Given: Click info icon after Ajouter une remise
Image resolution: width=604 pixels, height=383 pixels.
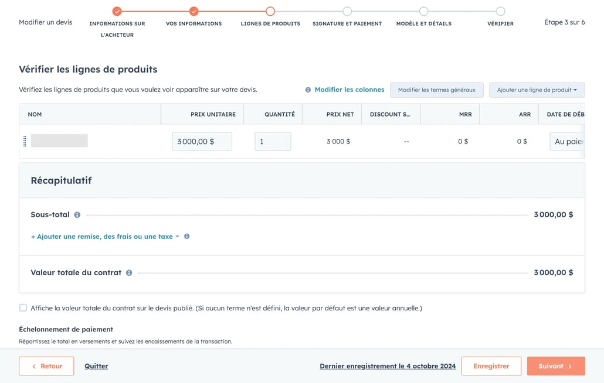Looking at the screenshot, I should click(x=186, y=237).
